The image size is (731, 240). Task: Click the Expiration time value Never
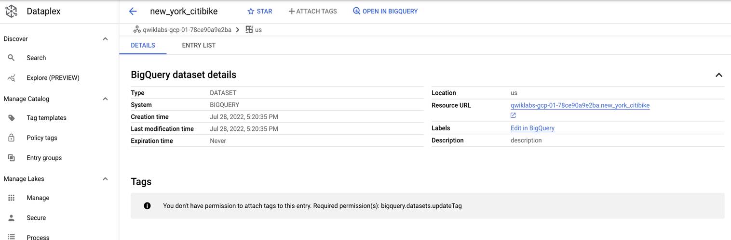pos(218,141)
